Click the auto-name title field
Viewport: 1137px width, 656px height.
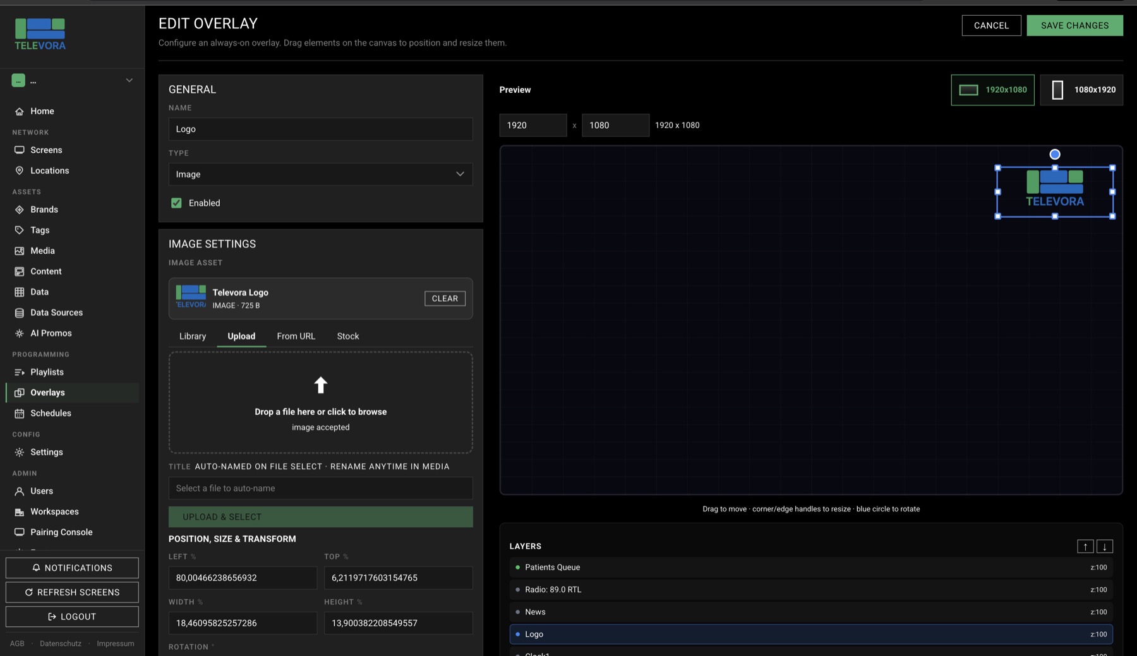point(321,489)
